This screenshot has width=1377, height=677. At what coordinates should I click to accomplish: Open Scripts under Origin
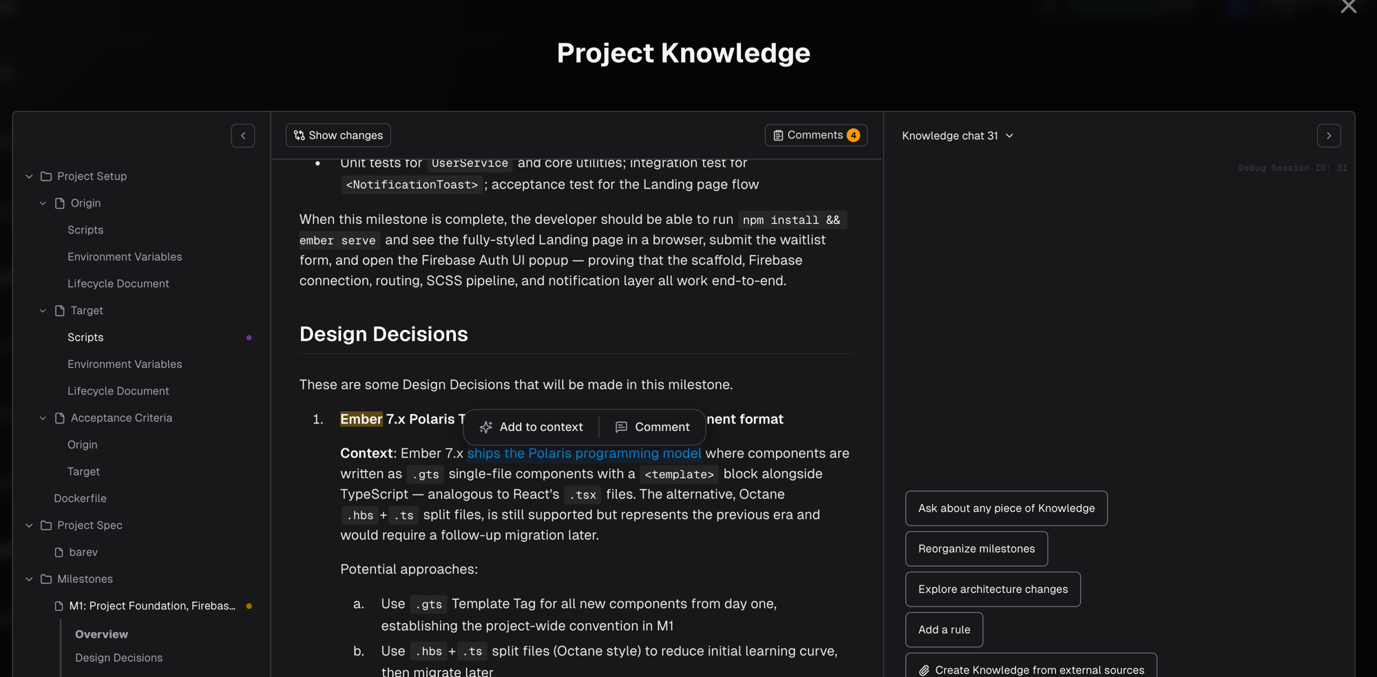85,230
